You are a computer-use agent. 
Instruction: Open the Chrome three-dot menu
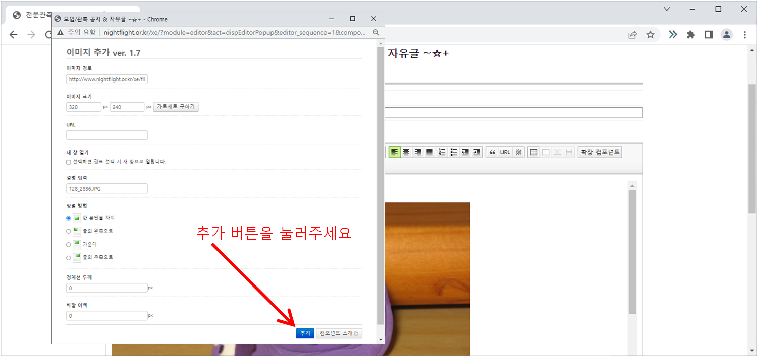click(x=745, y=34)
